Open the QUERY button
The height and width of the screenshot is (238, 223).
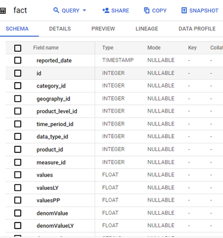70,10
